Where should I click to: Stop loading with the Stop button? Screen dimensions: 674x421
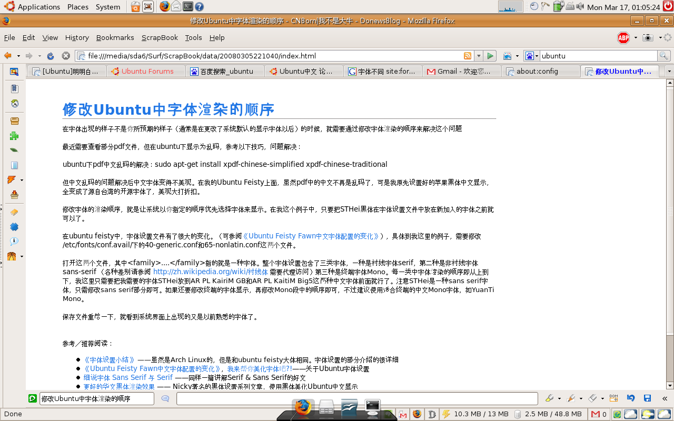tap(66, 56)
